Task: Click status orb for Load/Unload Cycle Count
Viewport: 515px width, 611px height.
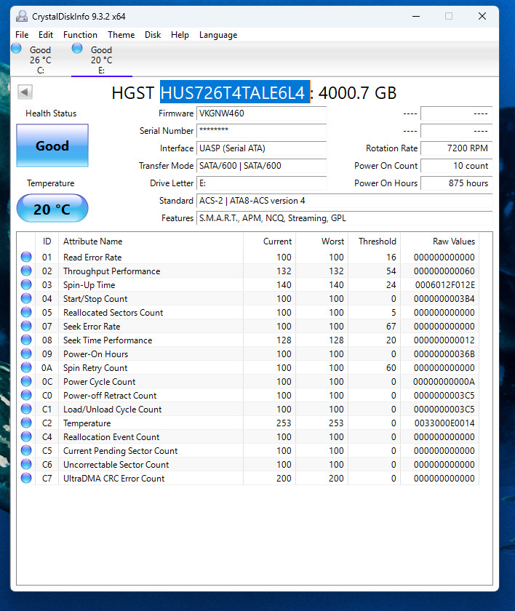Action: (x=26, y=409)
